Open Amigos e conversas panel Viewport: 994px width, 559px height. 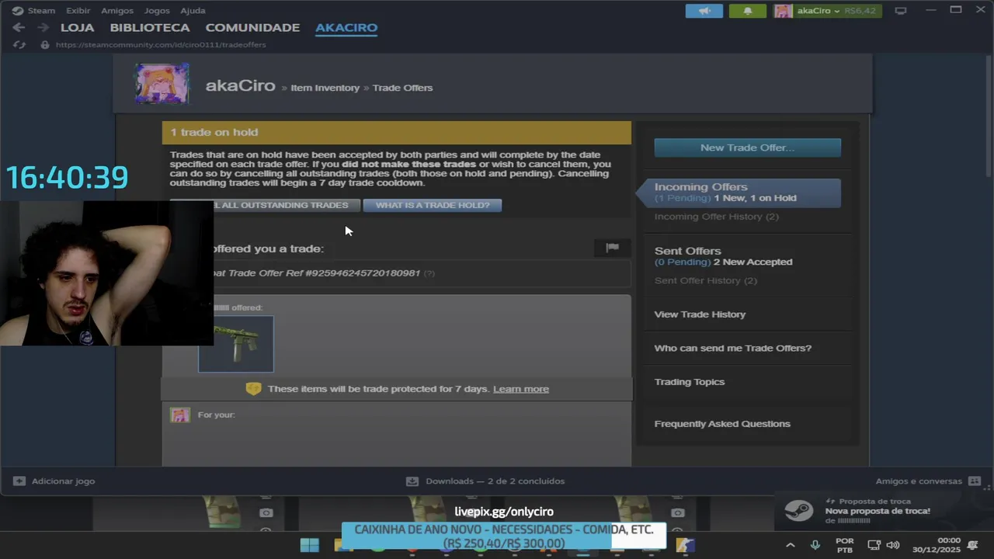pyautogui.click(x=927, y=481)
